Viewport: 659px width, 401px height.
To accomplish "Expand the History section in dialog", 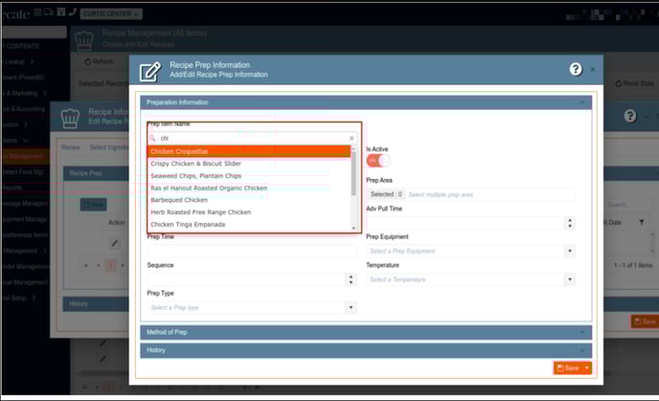I will [x=366, y=350].
